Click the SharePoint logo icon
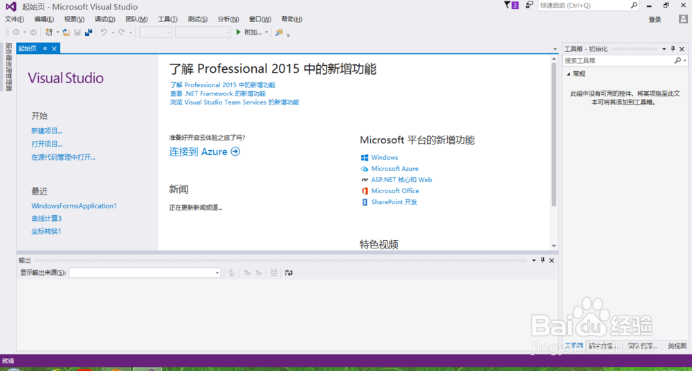Image resolution: width=692 pixels, height=371 pixels. click(x=365, y=202)
